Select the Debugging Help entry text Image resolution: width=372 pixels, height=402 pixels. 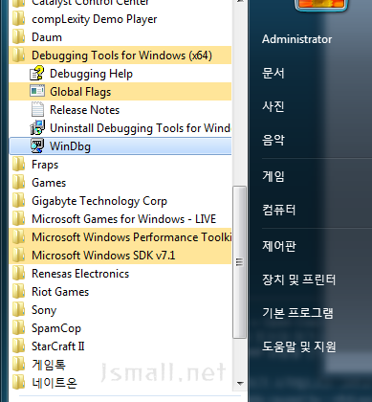click(91, 74)
